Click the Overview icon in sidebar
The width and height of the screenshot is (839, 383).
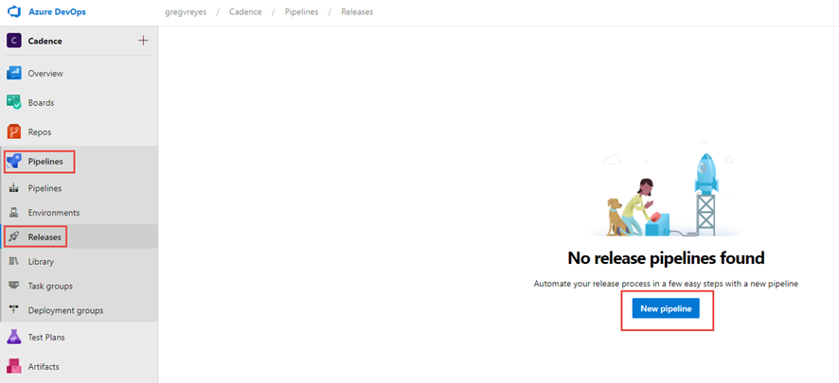click(14, 73)
